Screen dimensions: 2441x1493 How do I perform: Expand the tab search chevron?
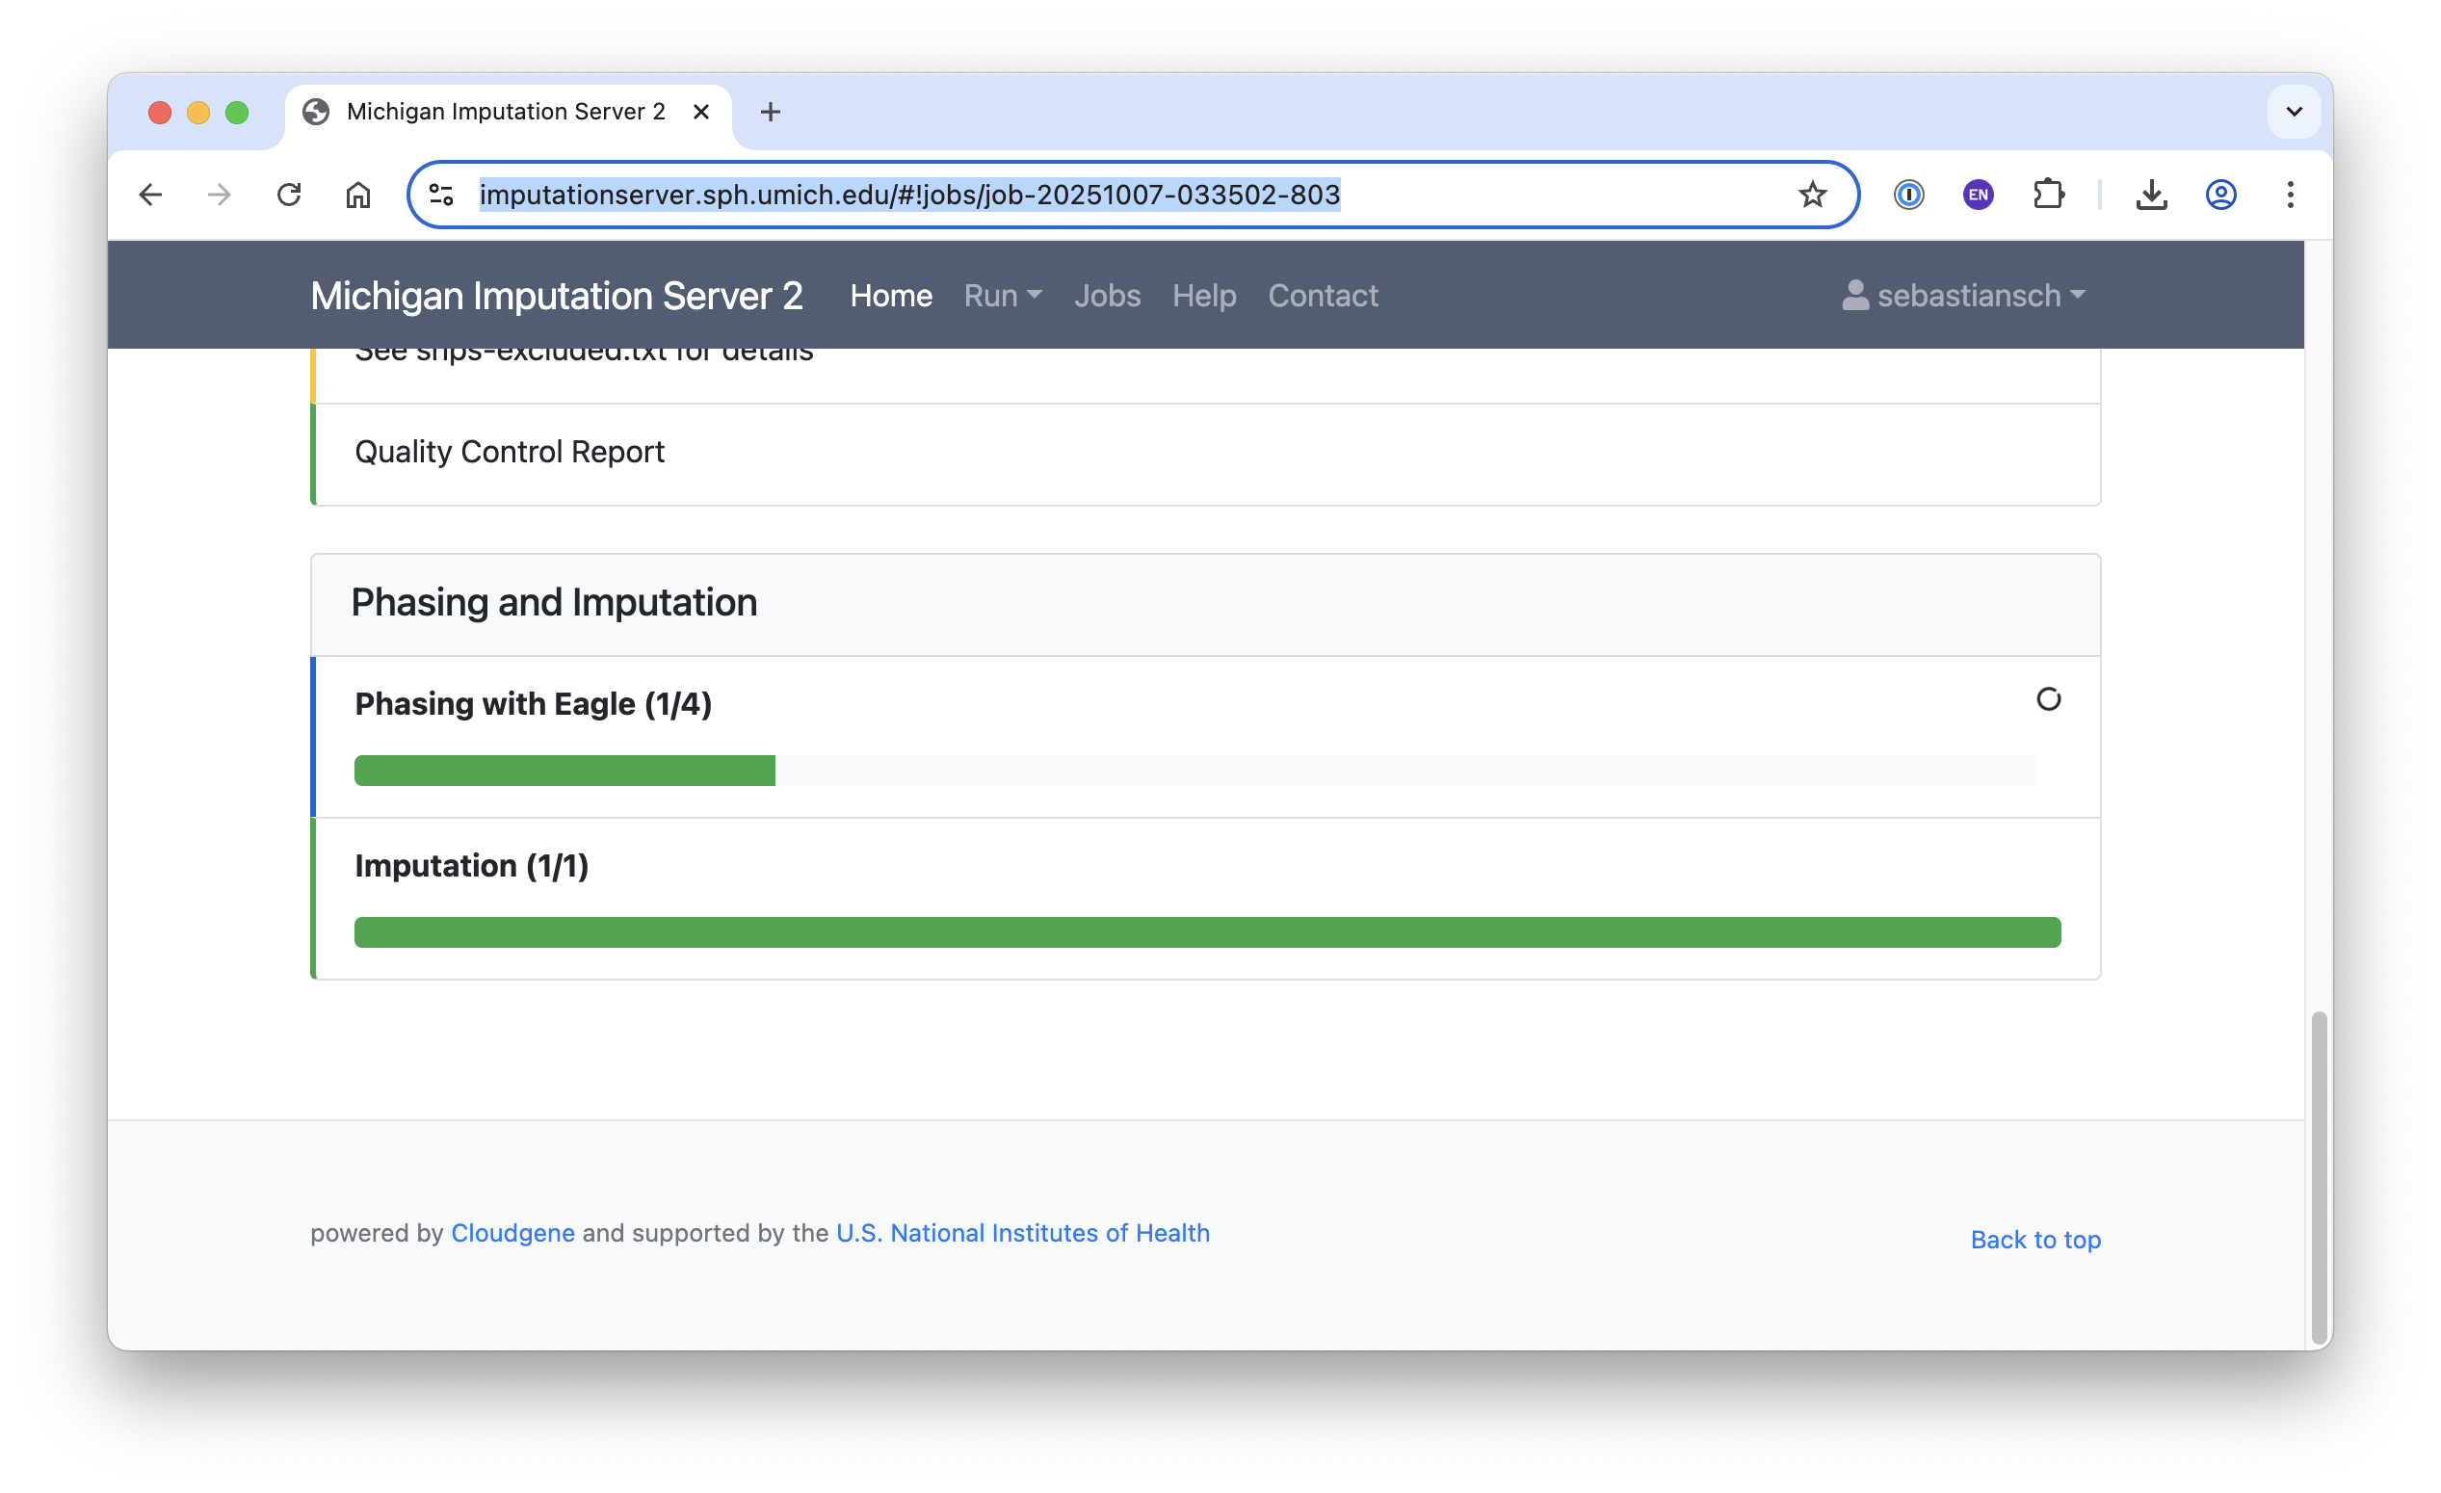[x=2294, y=111]
